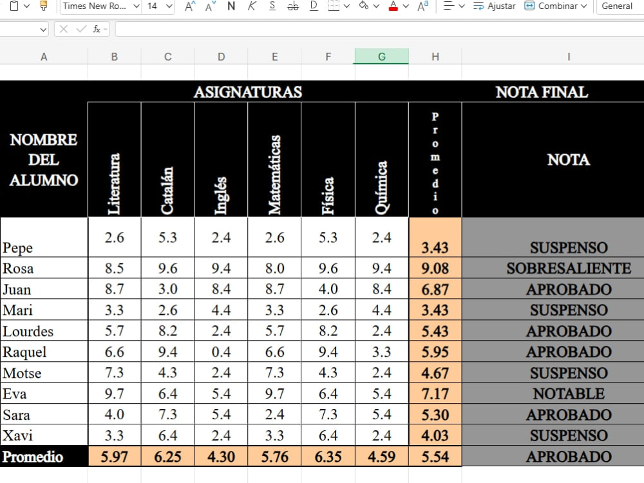Apply red font color A icon
Screen dimensions: 644x483
393,6
